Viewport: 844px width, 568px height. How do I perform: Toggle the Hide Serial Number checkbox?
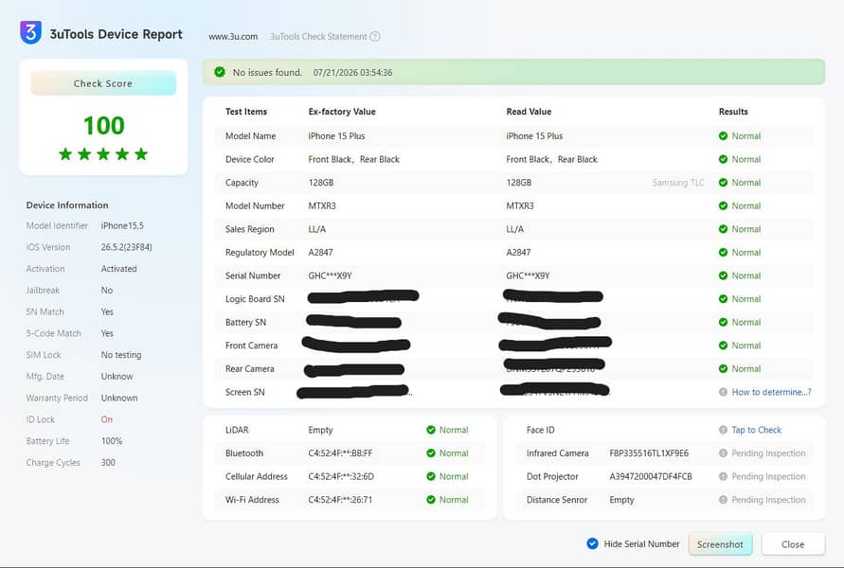592,543
